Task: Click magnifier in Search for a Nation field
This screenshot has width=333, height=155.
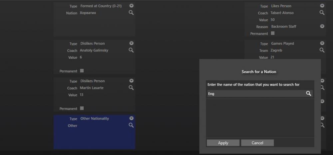Action: pyautogui.click(x=309, y=94)
